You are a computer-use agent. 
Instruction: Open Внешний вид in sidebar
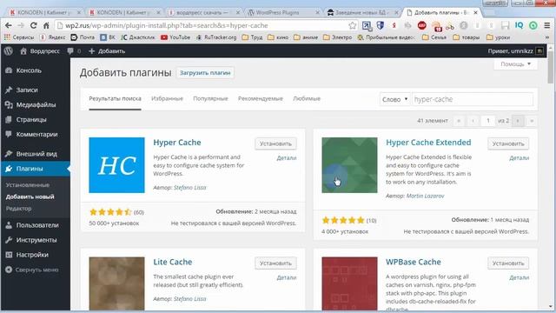coord(36,154)
